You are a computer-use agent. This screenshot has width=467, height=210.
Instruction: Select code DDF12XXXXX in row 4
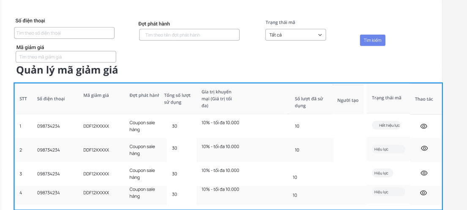click(x=96, y=193)
